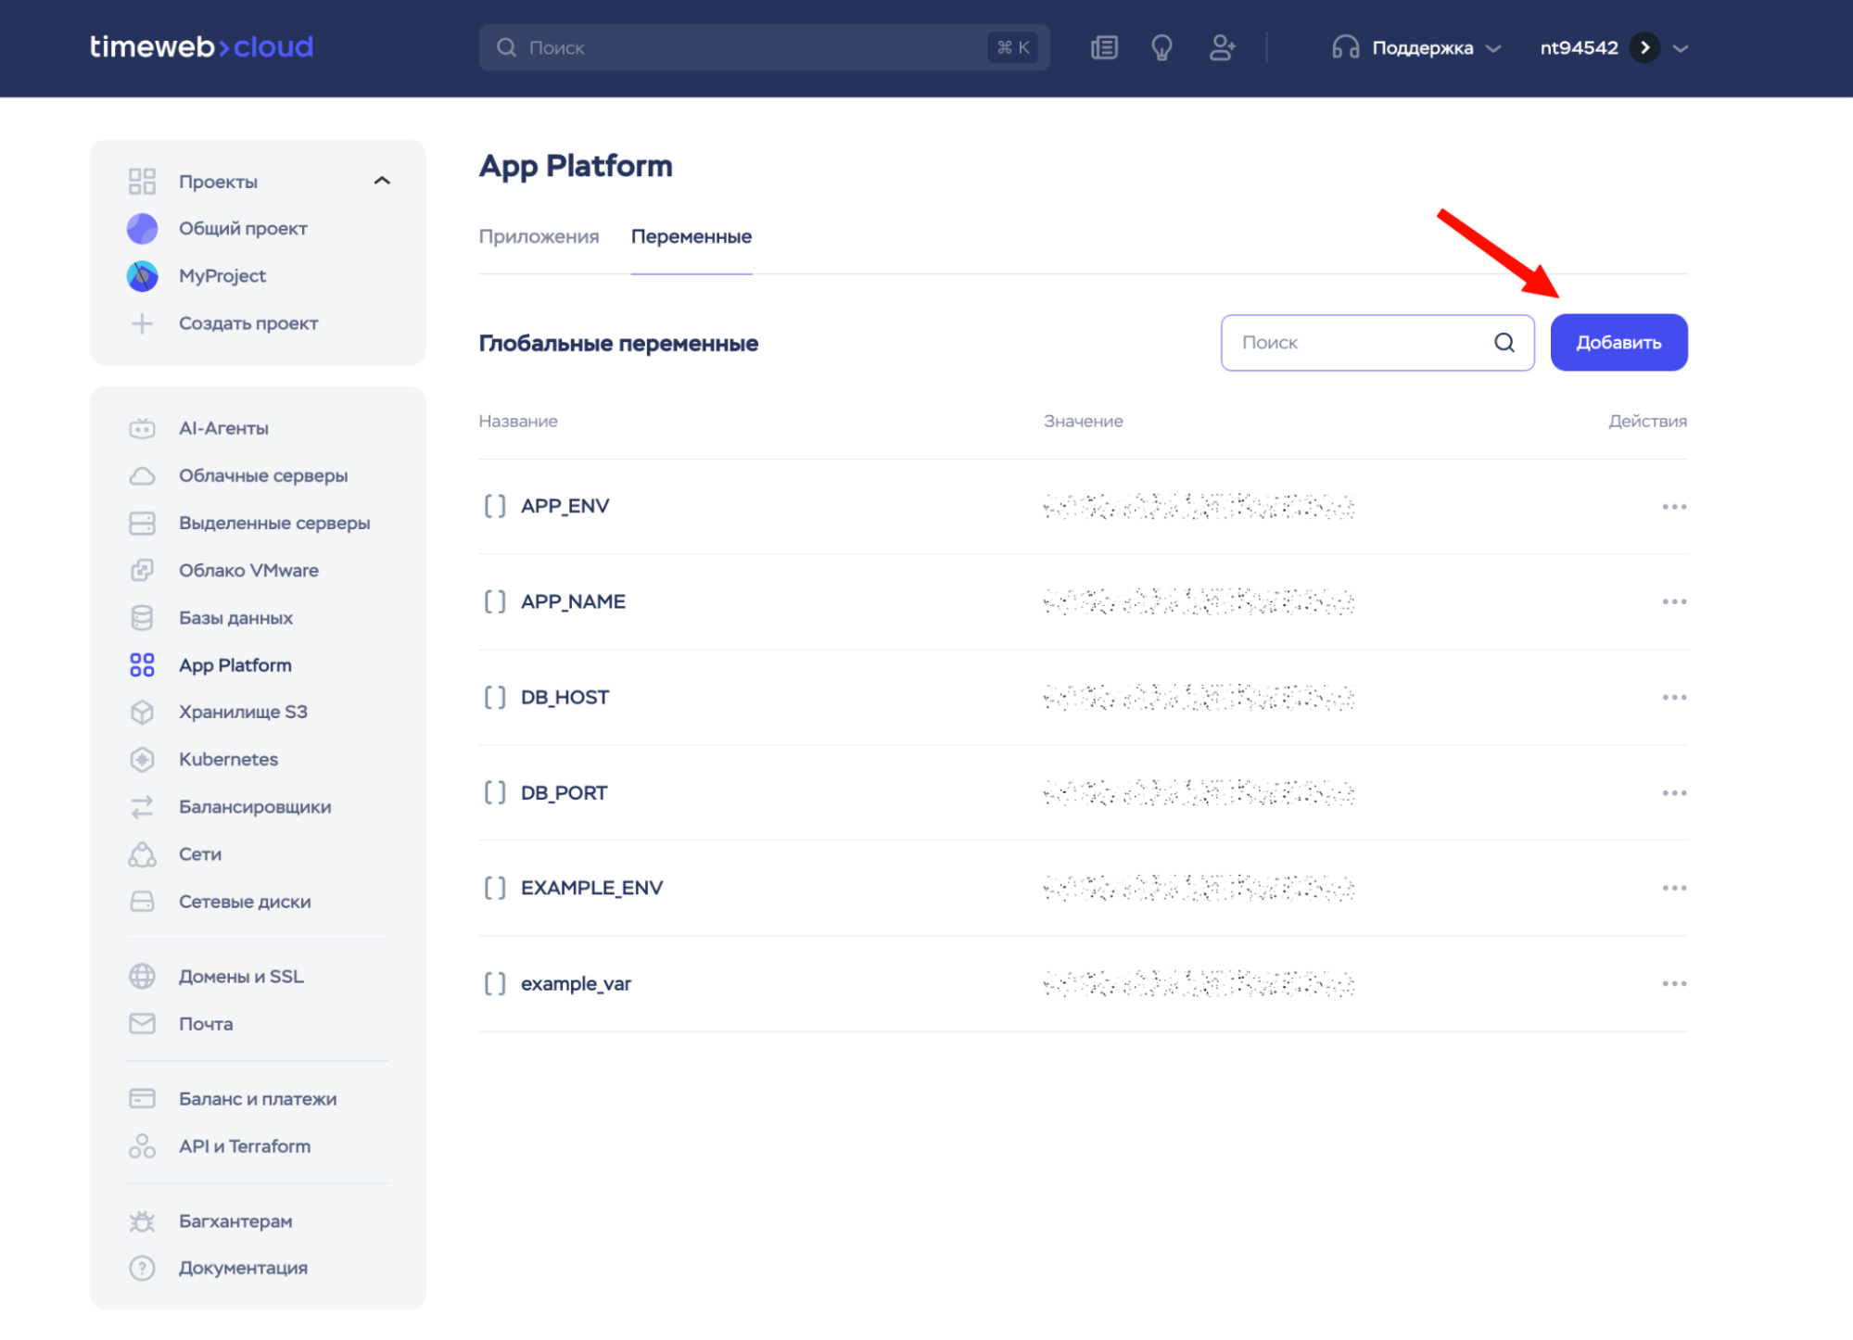Select MyProject in projects list

pos(222,275)
